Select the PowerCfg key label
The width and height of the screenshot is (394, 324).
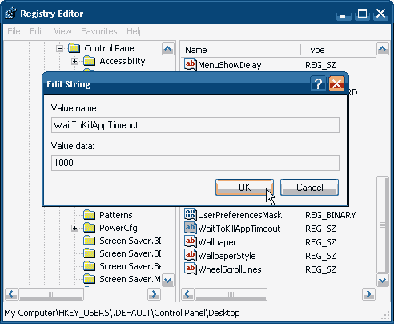pos(119,228)
